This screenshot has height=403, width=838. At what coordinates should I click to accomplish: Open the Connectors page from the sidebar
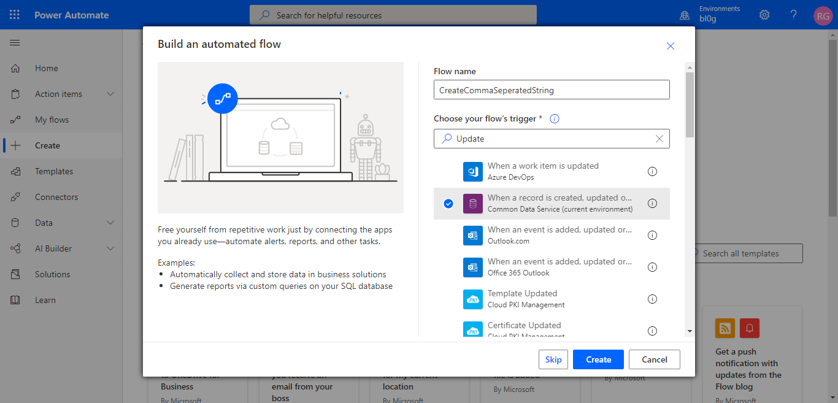56,197
